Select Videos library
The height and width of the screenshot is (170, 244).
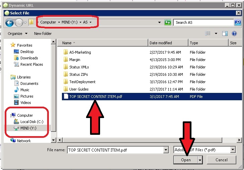click(x=22, y=103)
